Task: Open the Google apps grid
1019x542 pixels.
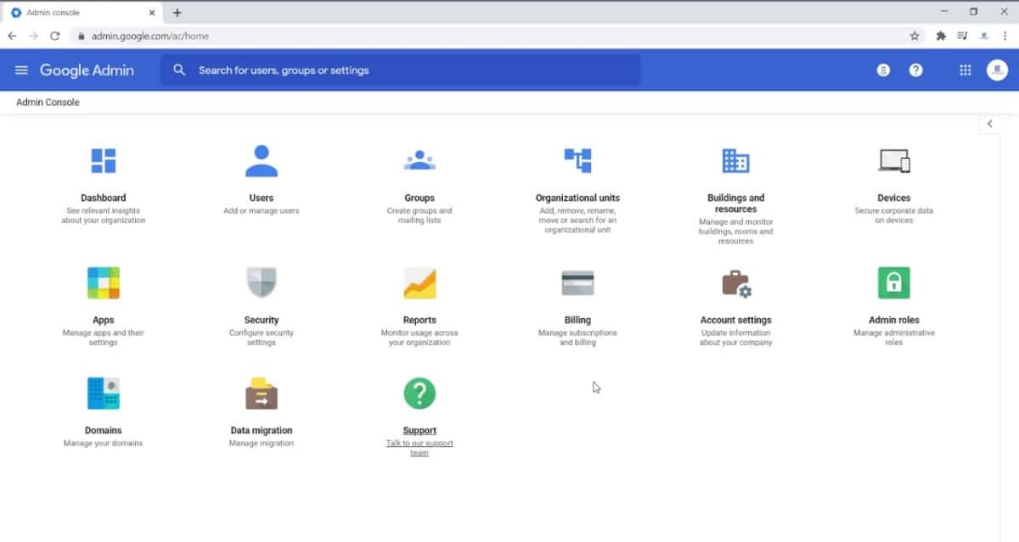Action: tap(966, 70)
